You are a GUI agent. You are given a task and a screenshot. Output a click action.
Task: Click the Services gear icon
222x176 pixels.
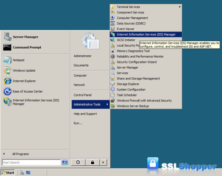tap(113, 73)
